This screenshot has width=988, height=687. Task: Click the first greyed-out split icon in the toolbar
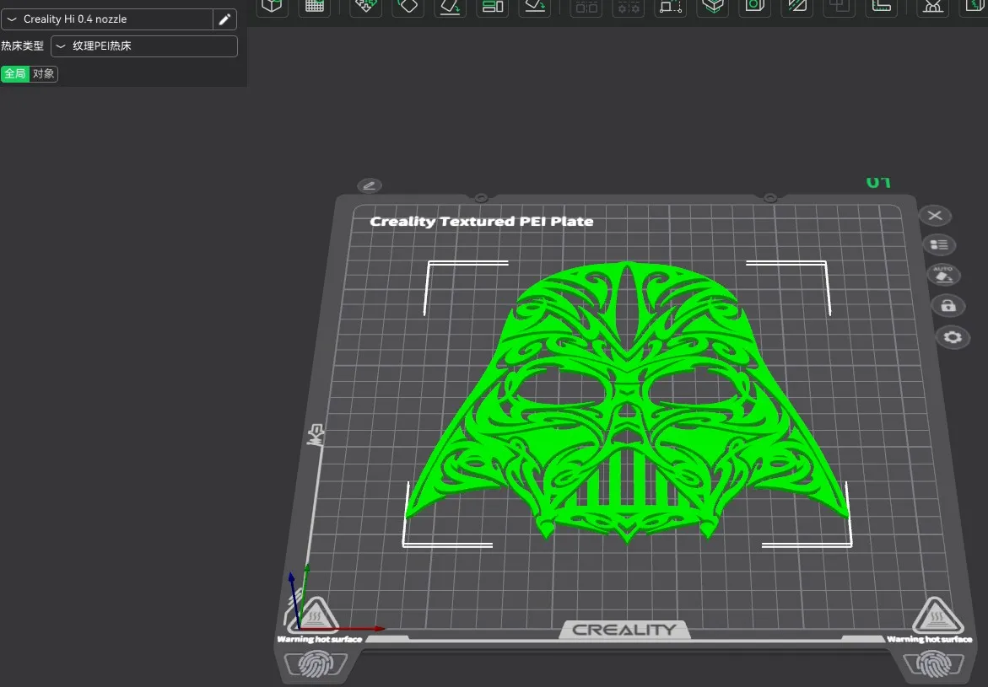click(x=586, y=7)
